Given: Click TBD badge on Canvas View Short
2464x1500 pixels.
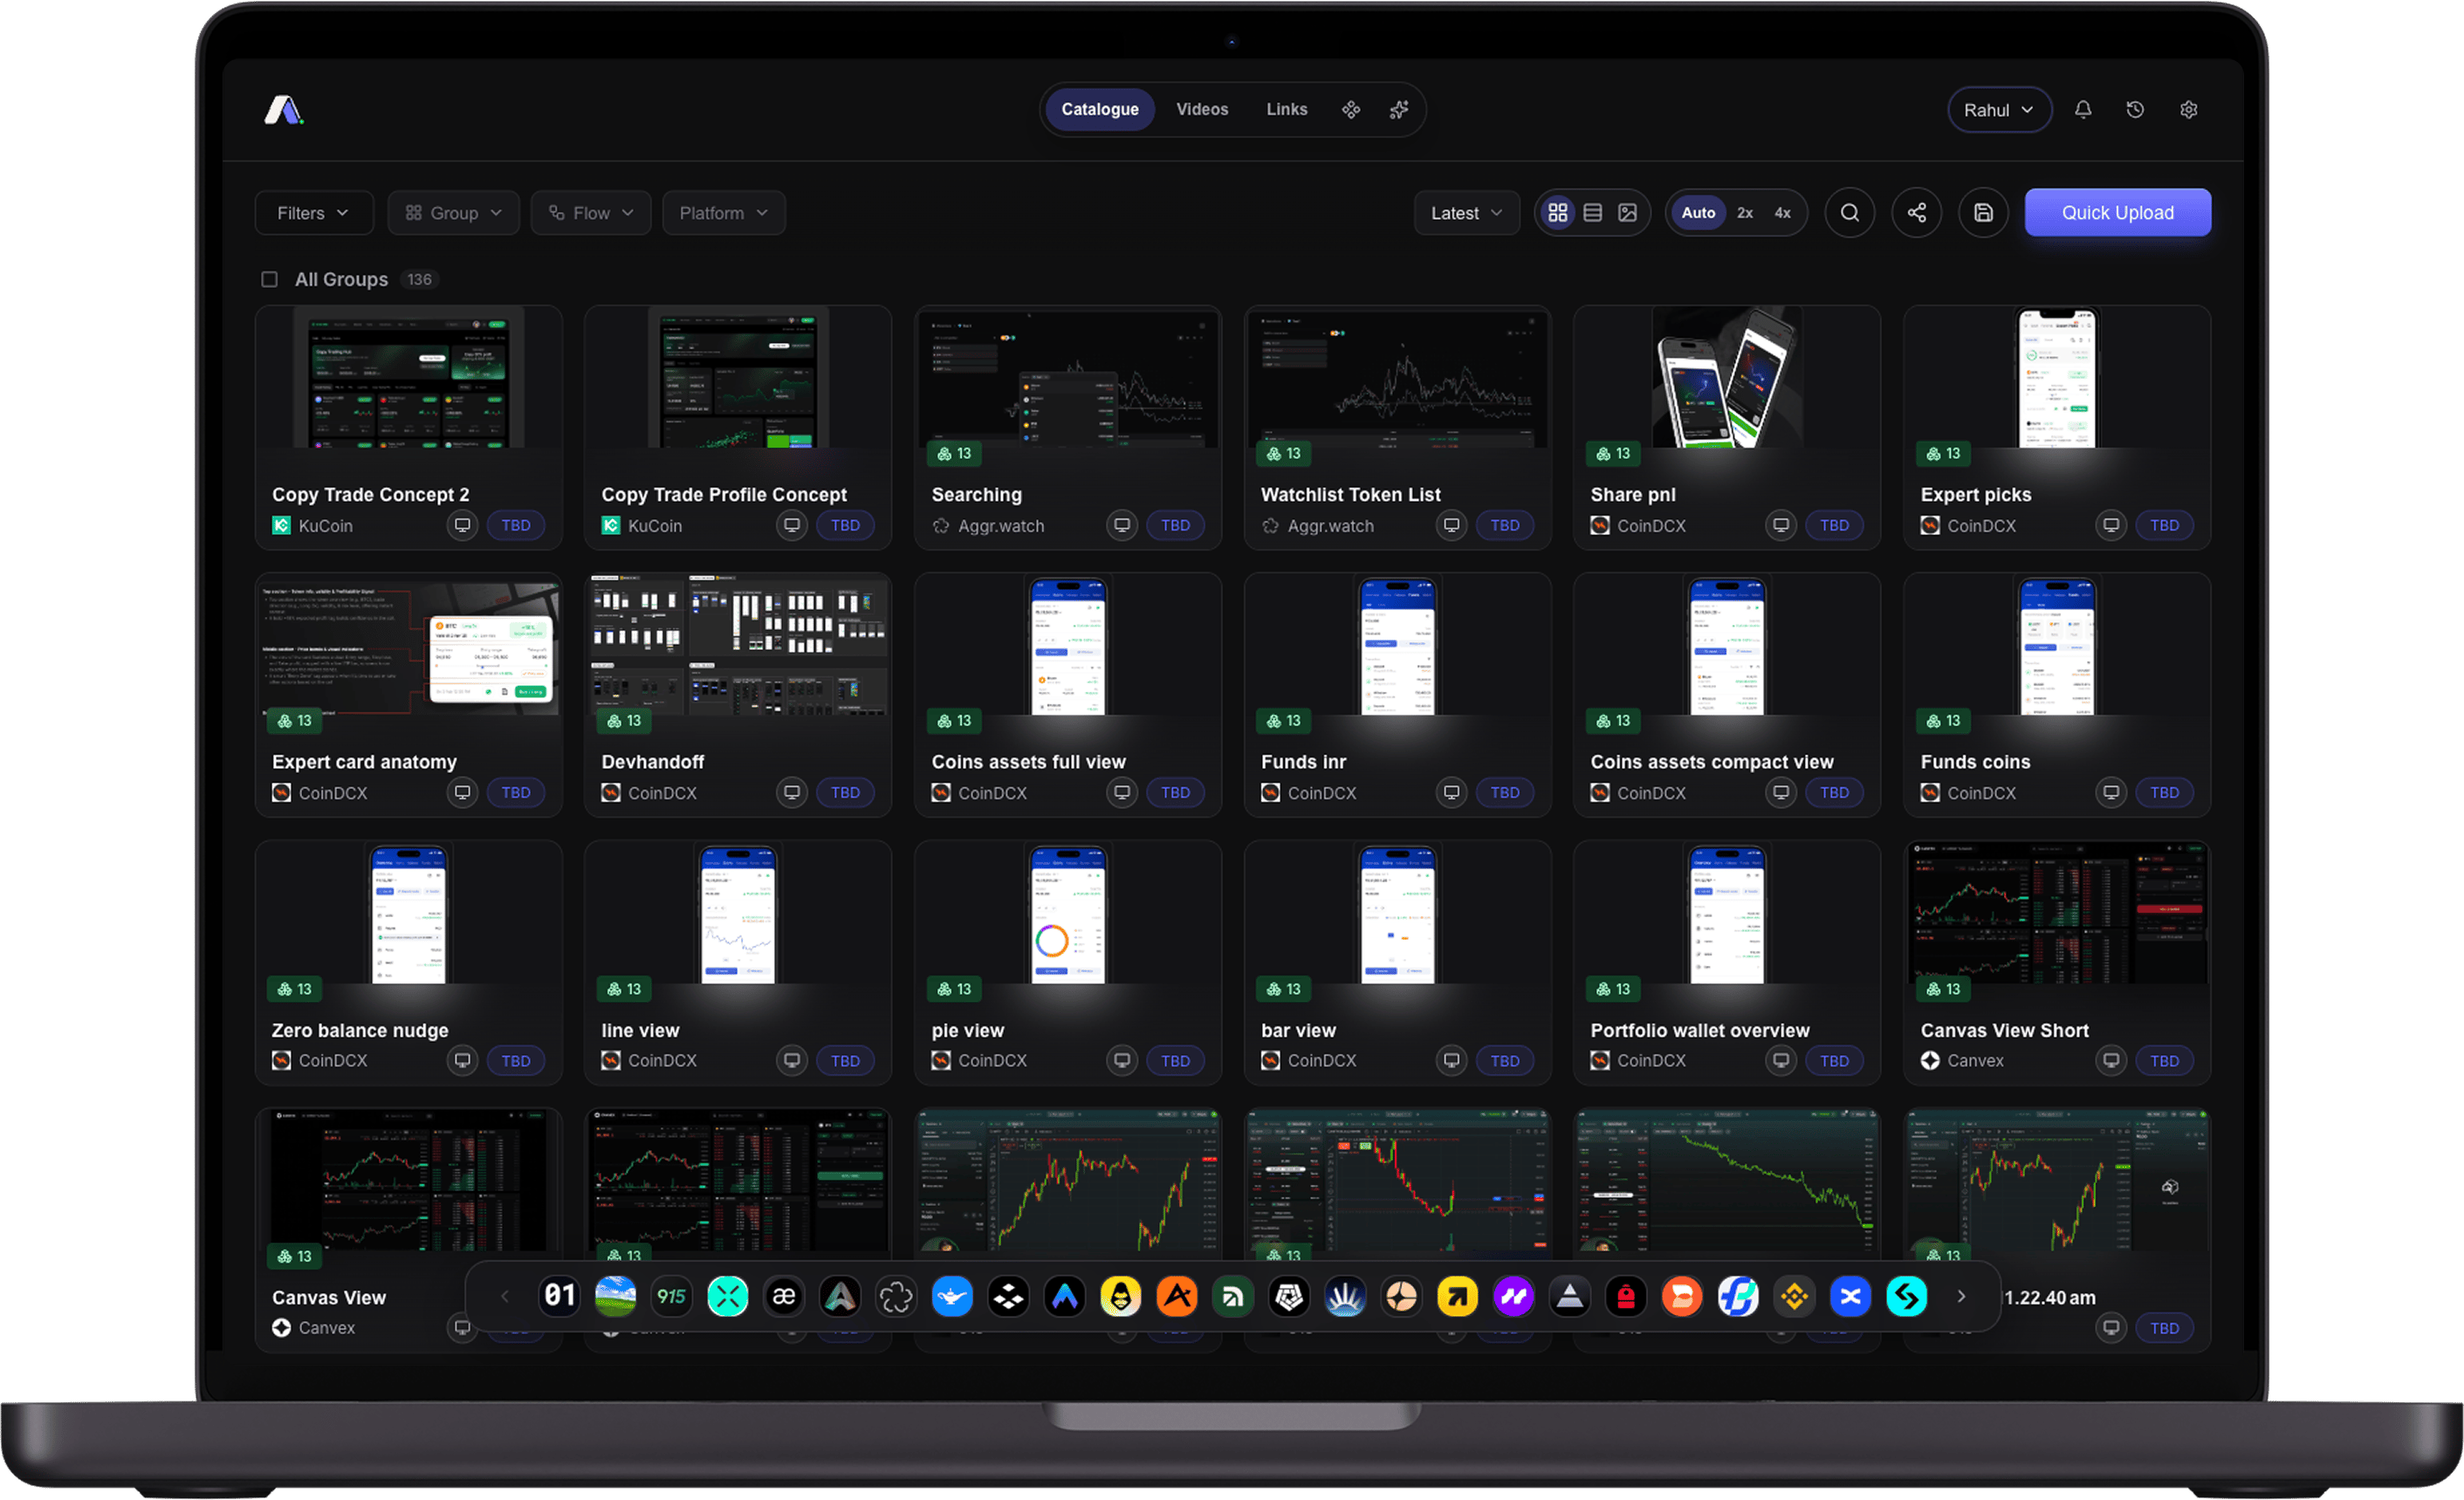Looking at the screenshot, I should click(2164, 1060).
